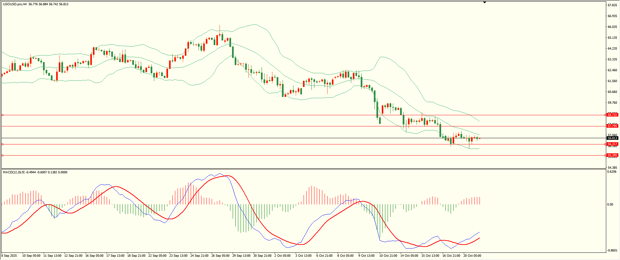Click the USOUSD.pro,H4 chart title text

tap(15, 4)
